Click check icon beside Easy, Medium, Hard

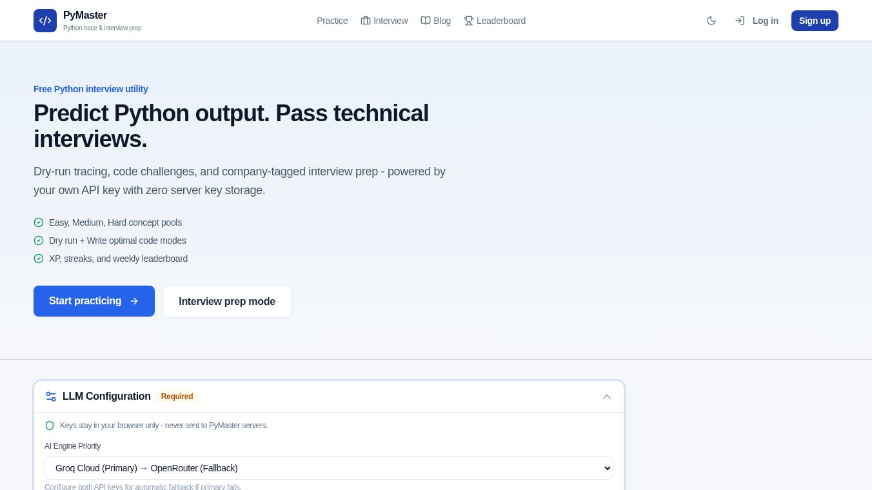point(39,222)
